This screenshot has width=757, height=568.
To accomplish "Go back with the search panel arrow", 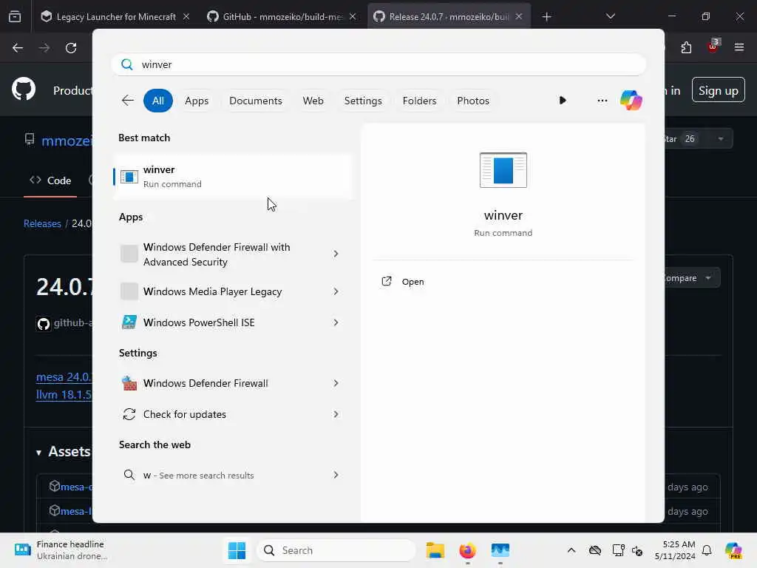I will point(127,101).
